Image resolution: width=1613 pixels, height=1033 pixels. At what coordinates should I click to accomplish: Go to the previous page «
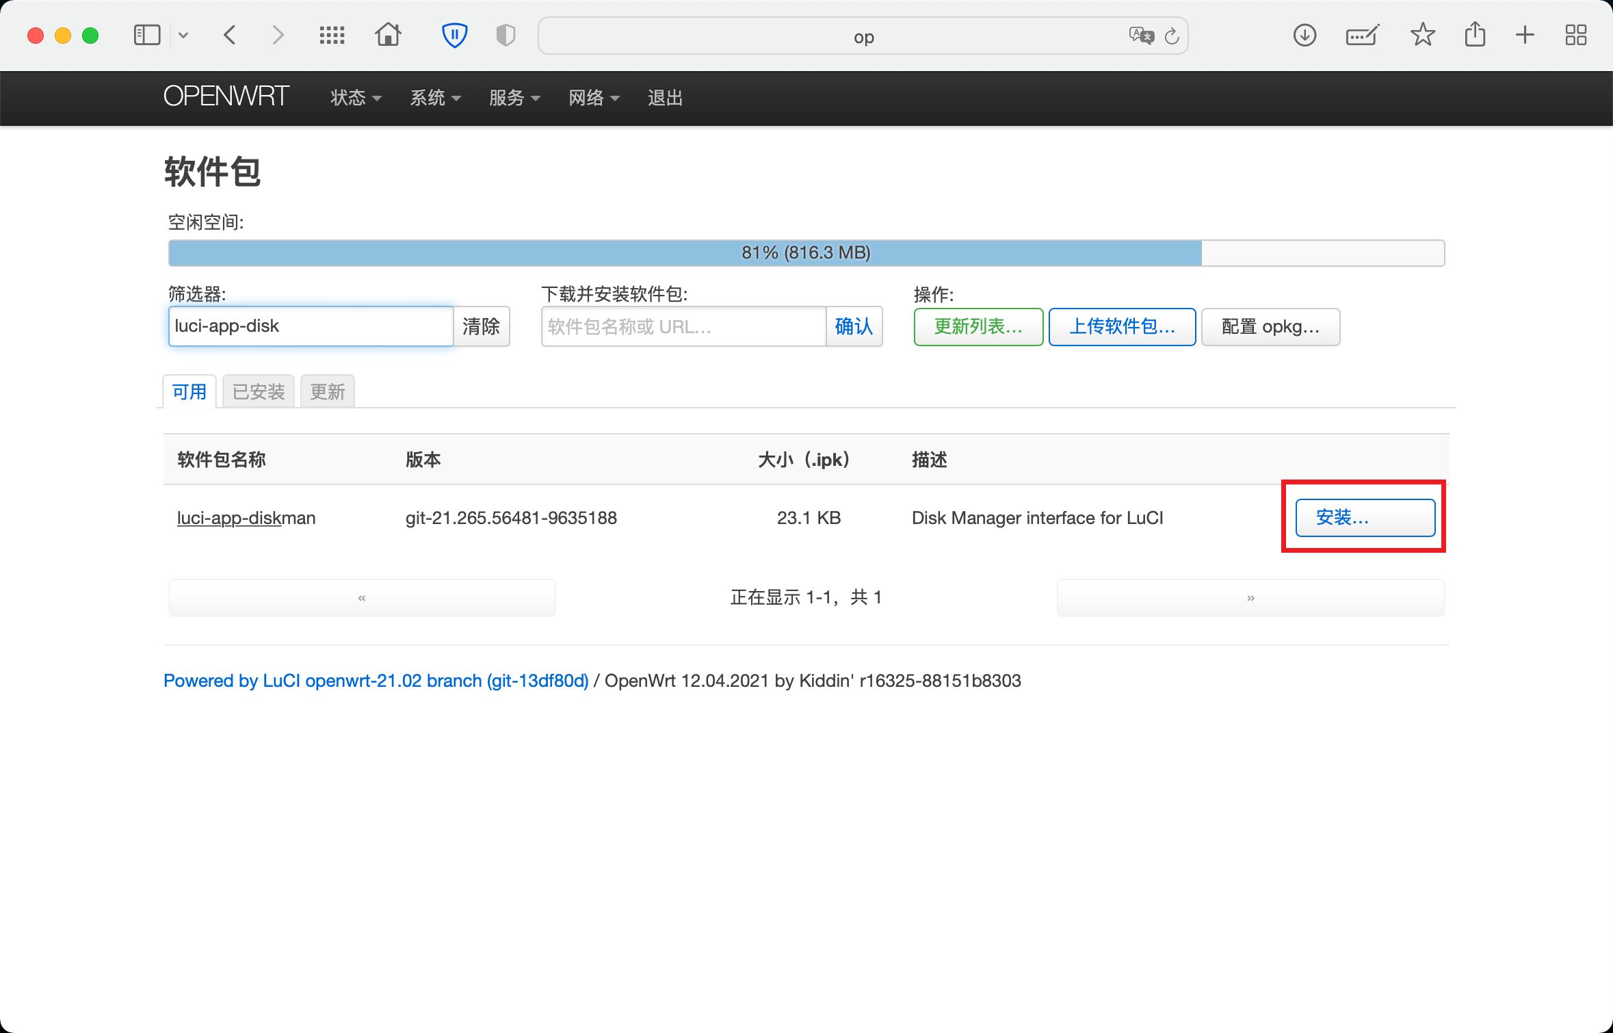click(362, 598)
